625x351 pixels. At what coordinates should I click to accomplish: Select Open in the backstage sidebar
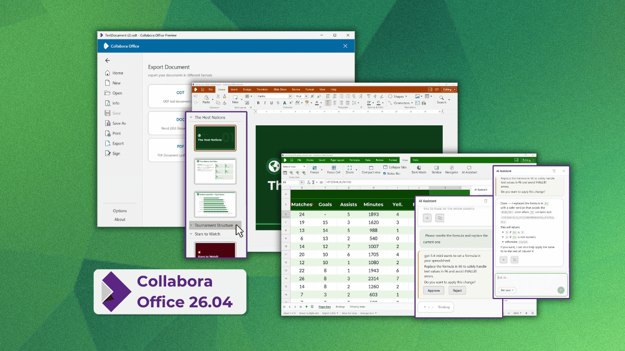114,93
